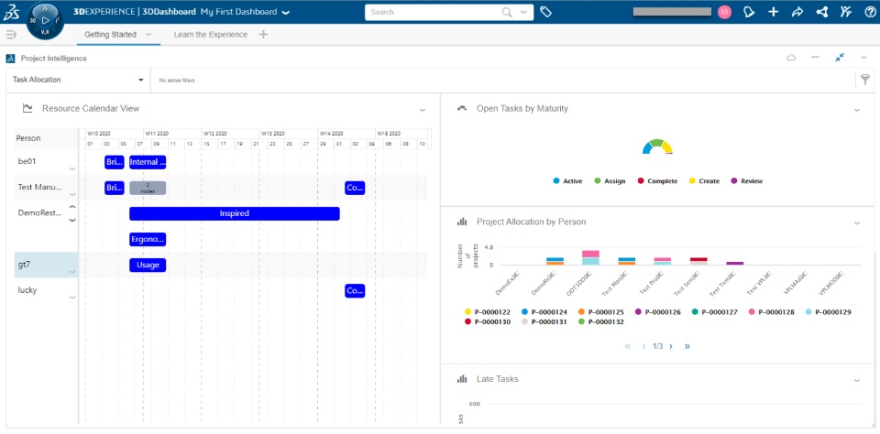Expand the lucky person row

72,298
